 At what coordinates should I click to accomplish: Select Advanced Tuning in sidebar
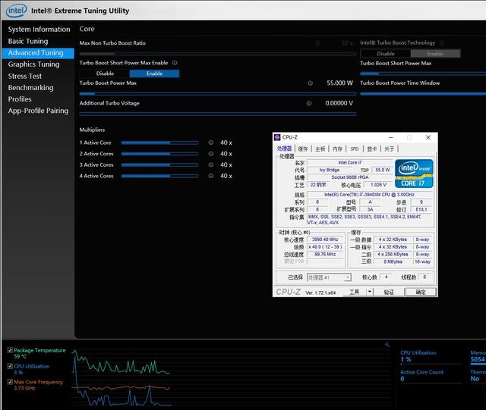click(38, 53)
